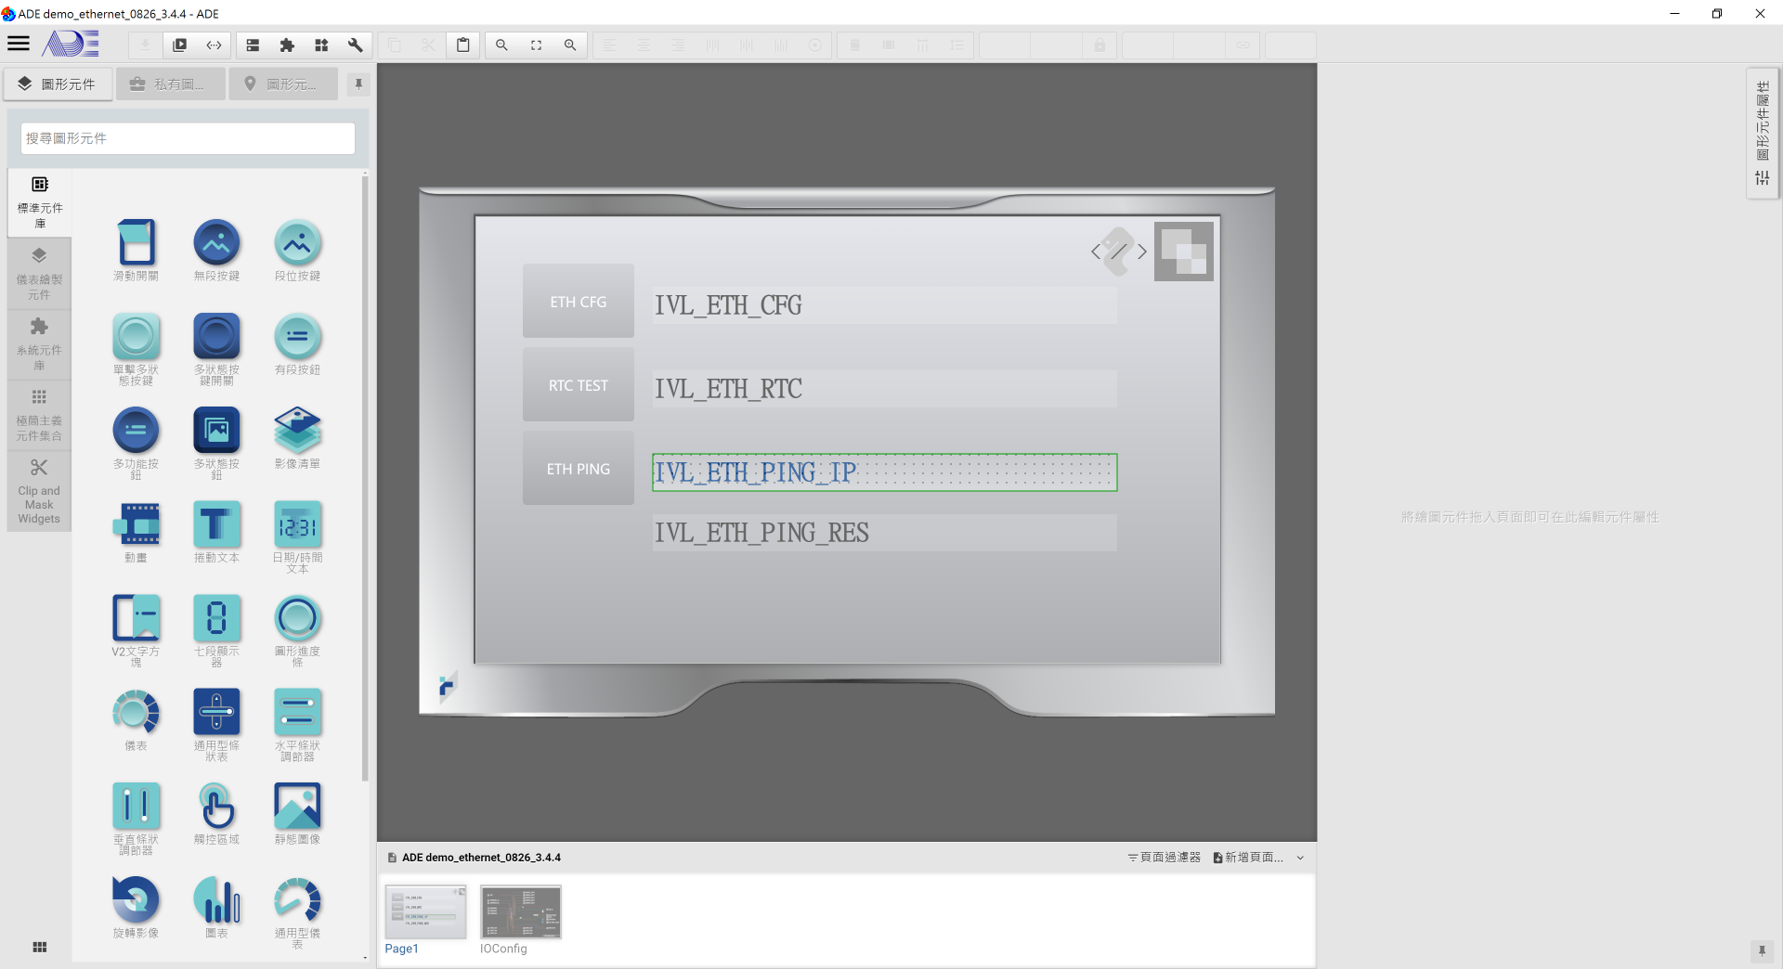
Task: Toggle the grid view icon at bottom-left
Action: point(39,947)
